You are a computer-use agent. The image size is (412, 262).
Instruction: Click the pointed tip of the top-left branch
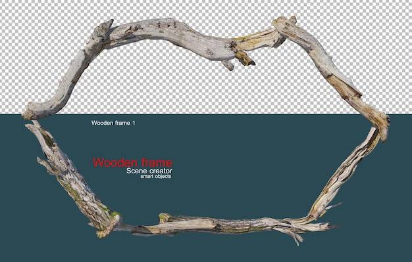coord(108,24)
